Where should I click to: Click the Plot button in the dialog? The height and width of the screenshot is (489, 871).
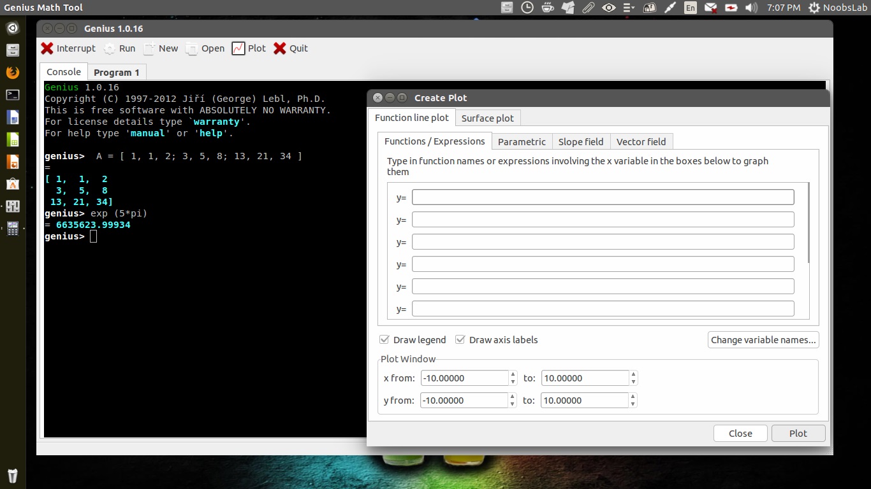click(798, 434)
